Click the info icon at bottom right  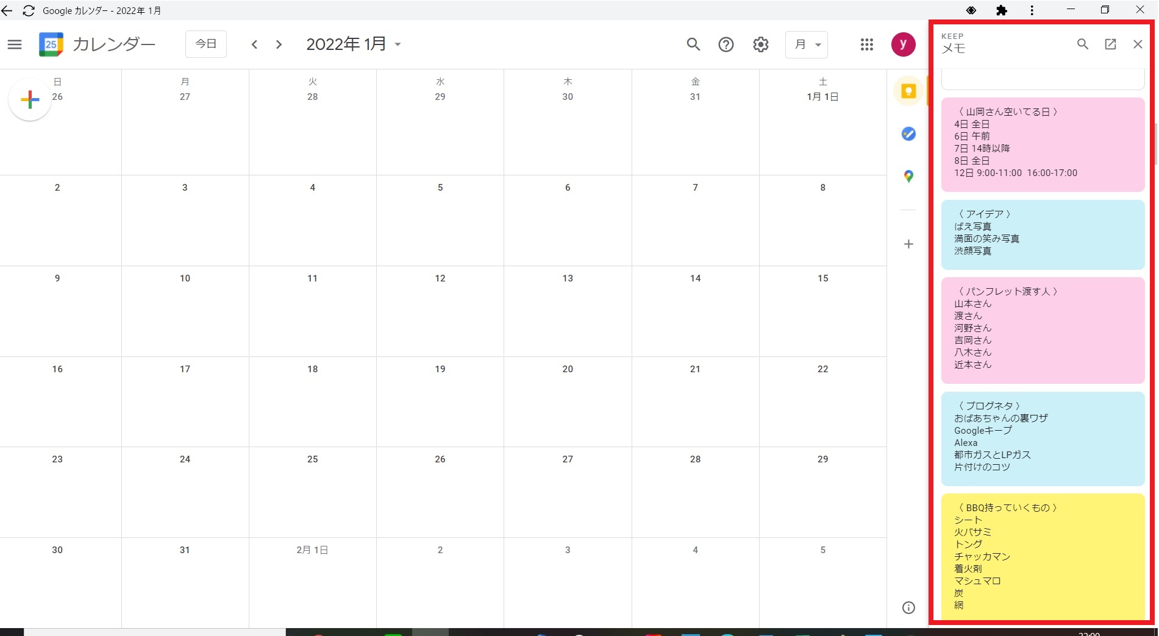click(908, 608)
